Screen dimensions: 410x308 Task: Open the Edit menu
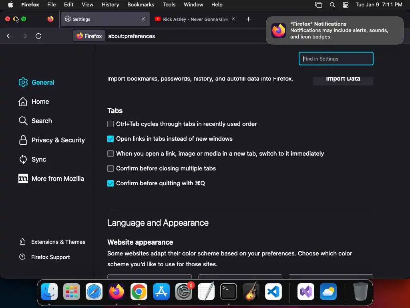click(68, 4)
